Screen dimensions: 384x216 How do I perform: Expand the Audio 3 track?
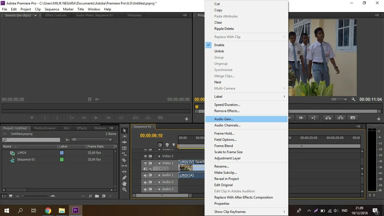[x=160, y=189]
